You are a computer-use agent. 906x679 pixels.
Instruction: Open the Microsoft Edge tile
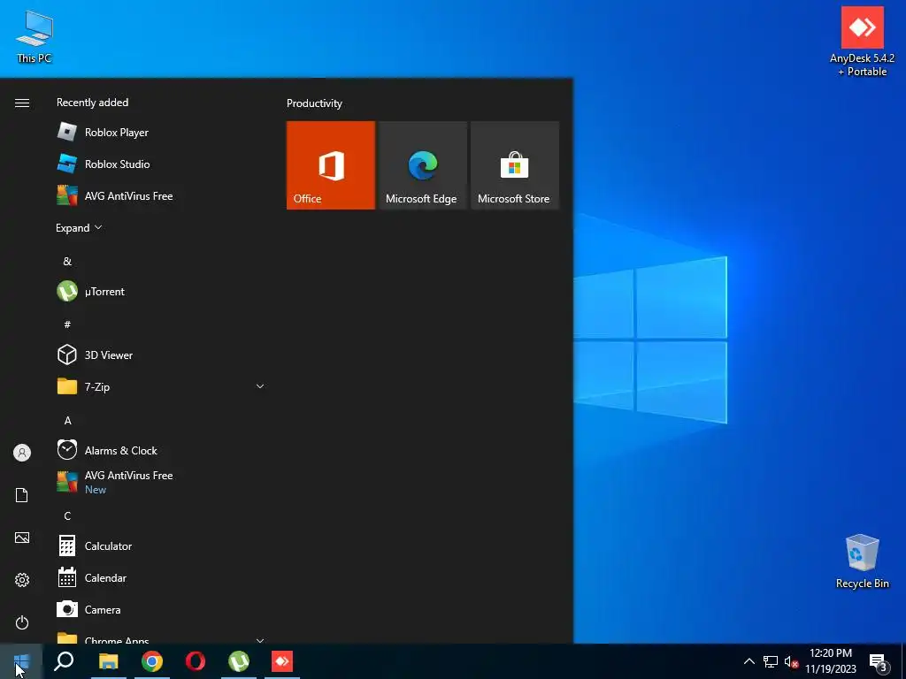tap(422, 165)
